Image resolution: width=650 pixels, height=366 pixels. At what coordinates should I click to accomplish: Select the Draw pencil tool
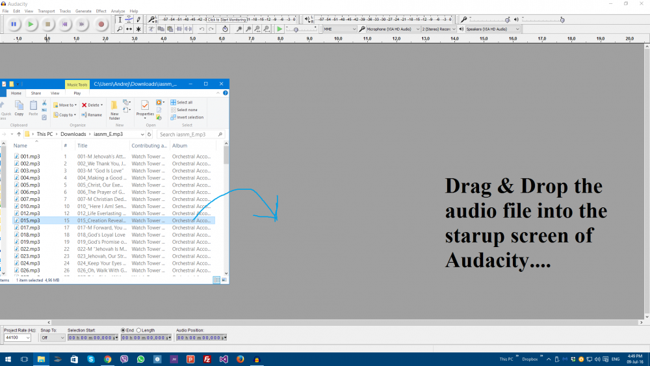point(138,20)
